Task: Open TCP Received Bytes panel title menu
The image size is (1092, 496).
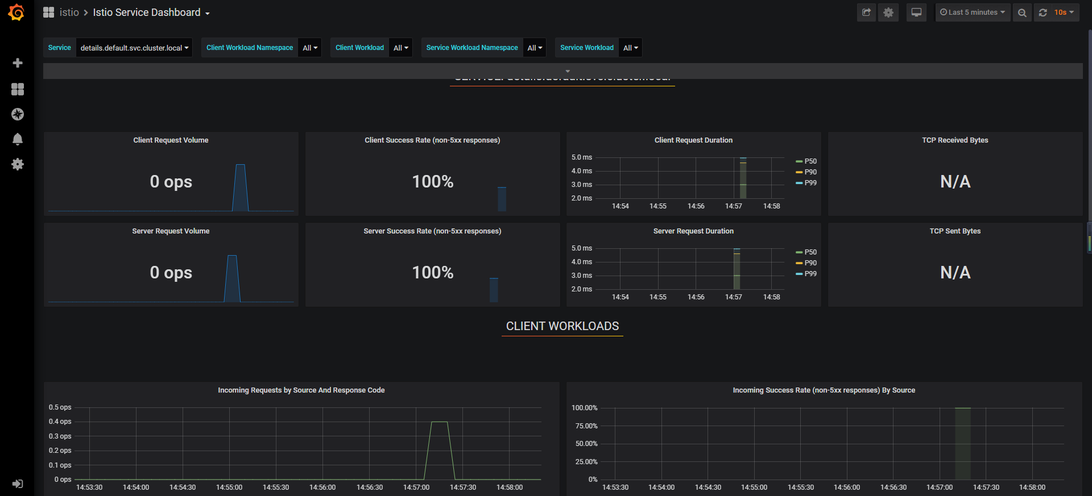Action: pos(955,140)
